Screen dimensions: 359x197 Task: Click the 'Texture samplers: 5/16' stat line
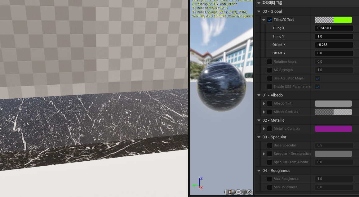(x=210, y=8)
